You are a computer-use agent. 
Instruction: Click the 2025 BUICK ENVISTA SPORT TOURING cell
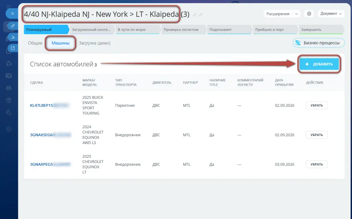click(x=93, y=105)
